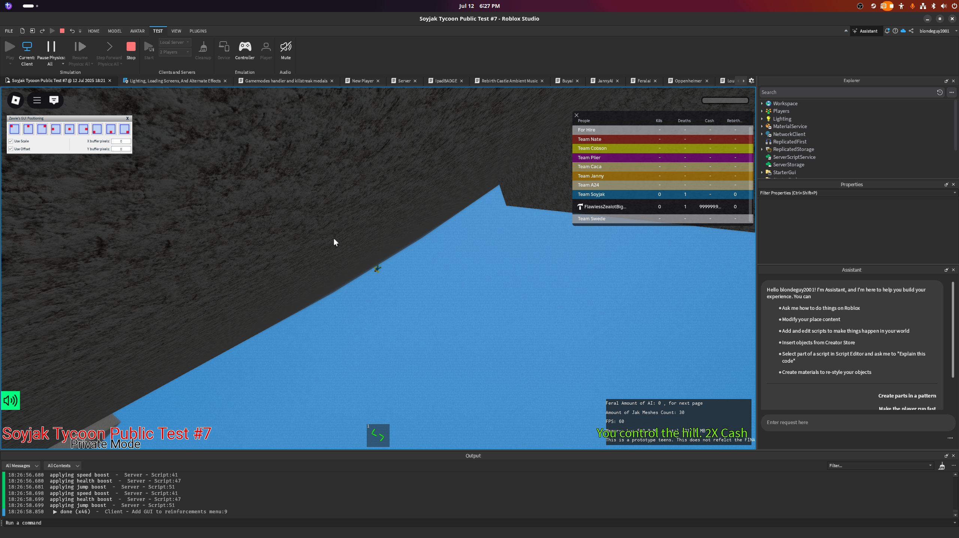The height and width of the screenshot is (538, 959).
Task: Click the Explorer Search field
Action: (847, 92)
